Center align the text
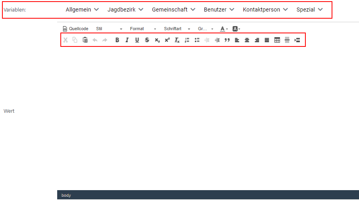 [x=247, y=40]
